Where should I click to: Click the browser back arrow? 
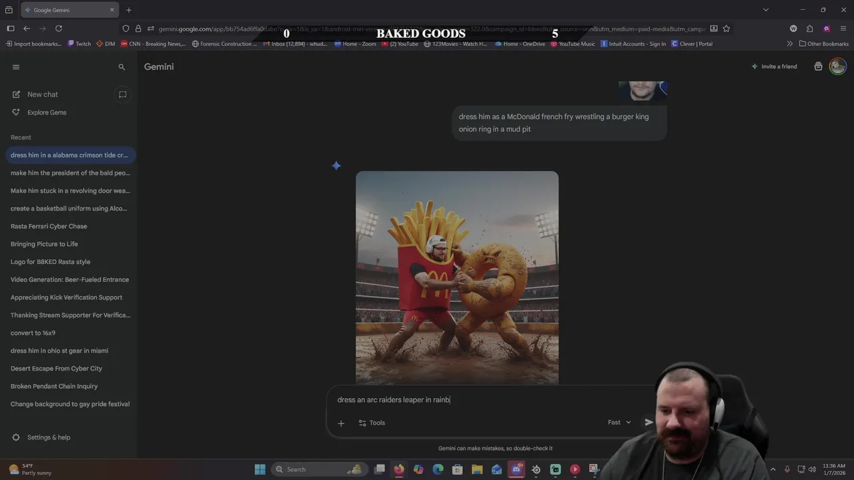click(x=27, y=29)
